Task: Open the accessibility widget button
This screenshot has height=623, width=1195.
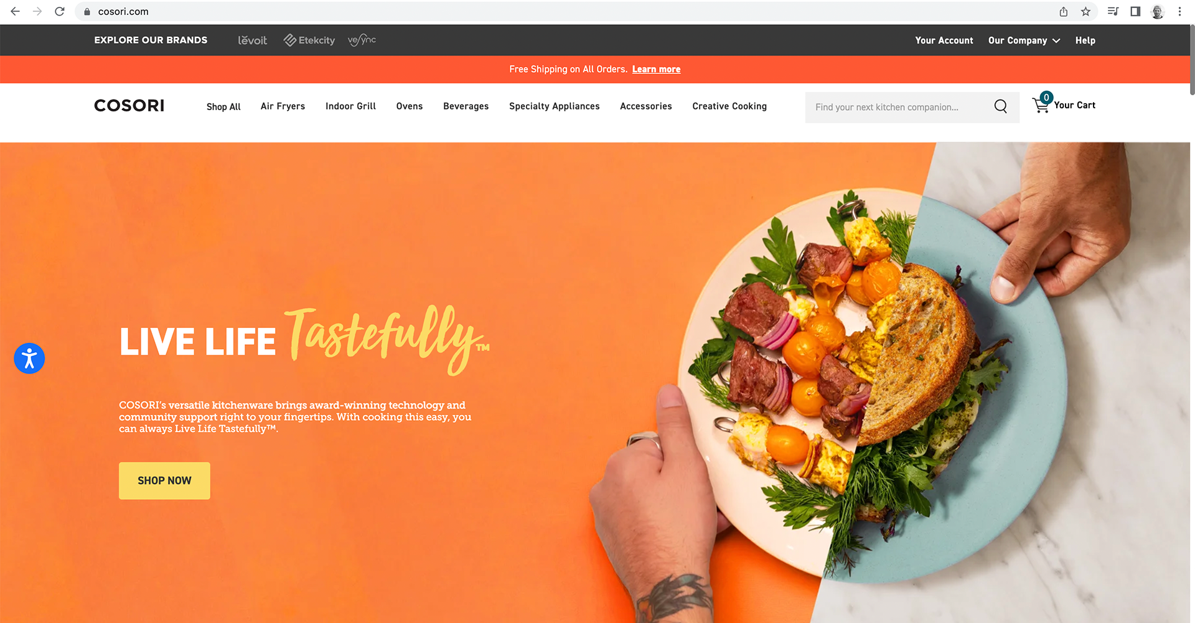Action: [29, 358]
